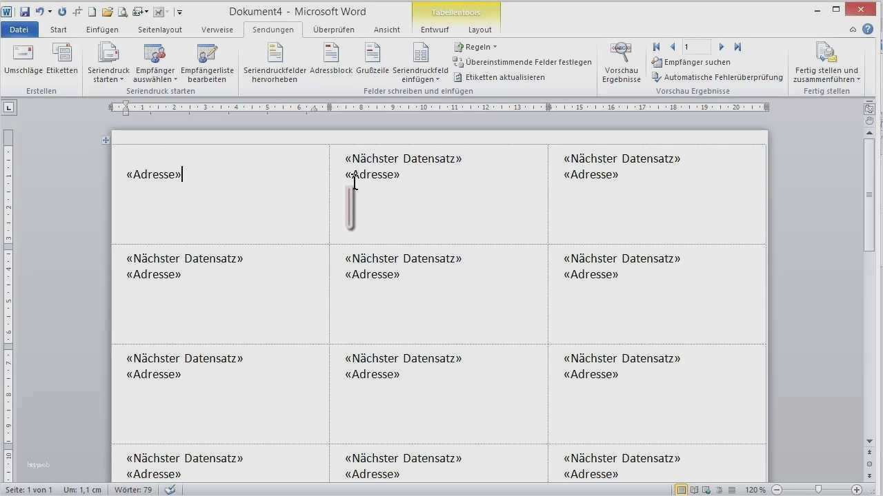The width and height of the screenshot is (883, 496).
Task: Toggle Seriendruckfelder hervorheben
Action: (x=275, y=63)
